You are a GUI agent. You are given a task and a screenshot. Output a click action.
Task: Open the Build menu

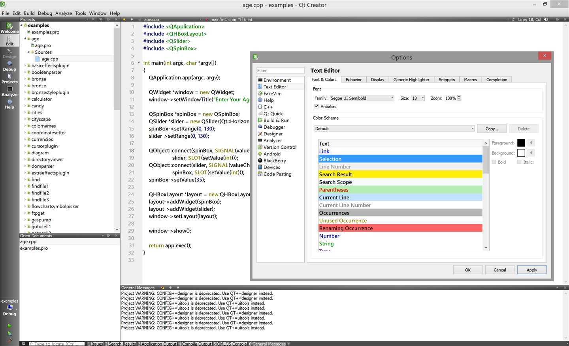[29, 13]
